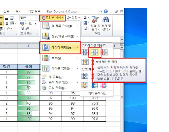The image size is (169, 132).
Task: Expand the AutoSum dropdown arrow
Action: pos(89,18)
